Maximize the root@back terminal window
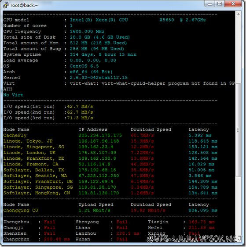 coord(220,4)
